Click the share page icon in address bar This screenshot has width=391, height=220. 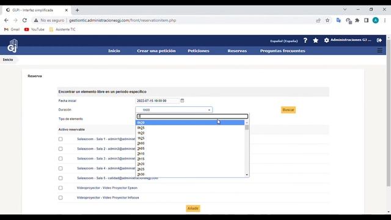pyautogui.click(x=318, y=20)
